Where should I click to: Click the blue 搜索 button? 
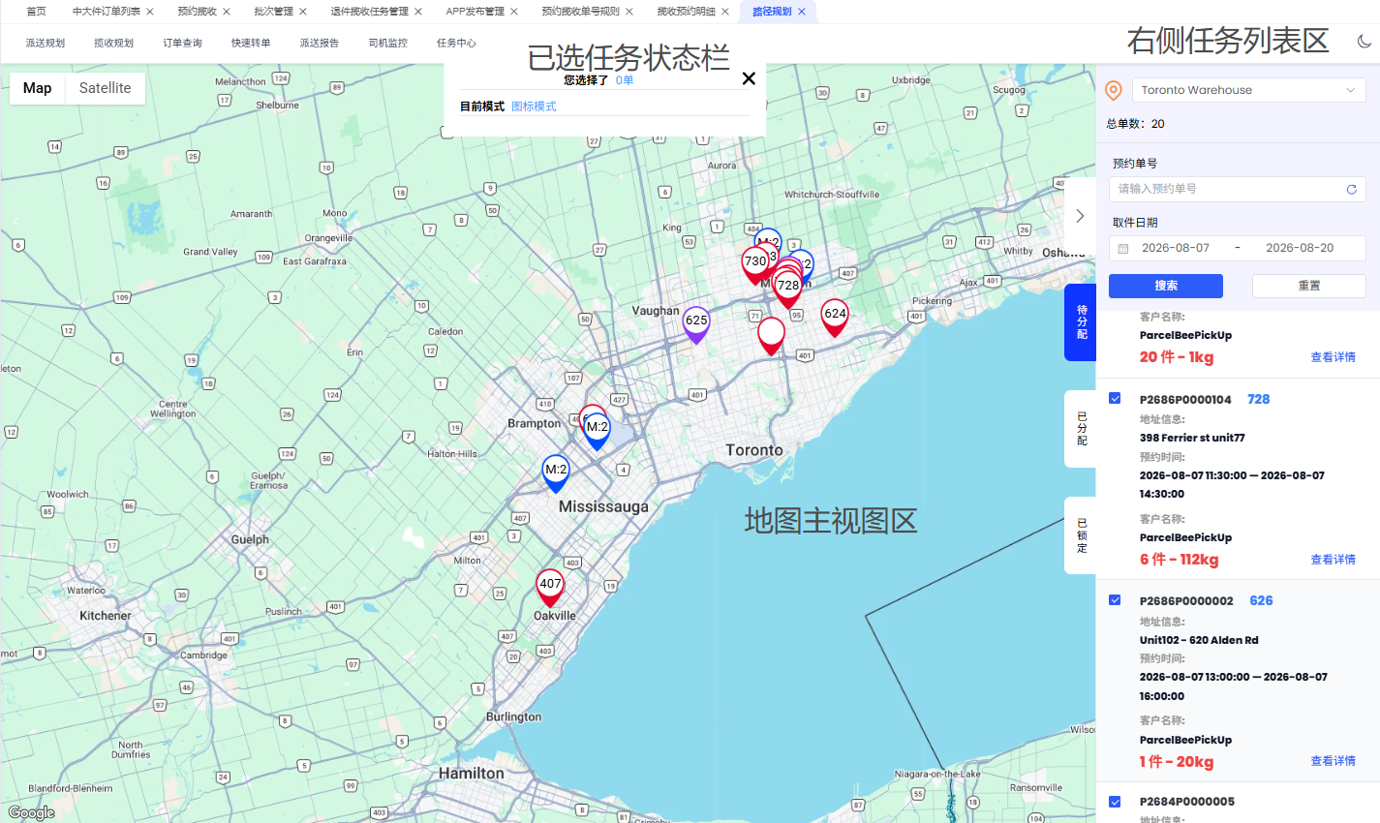click(x=1166, y=286)
